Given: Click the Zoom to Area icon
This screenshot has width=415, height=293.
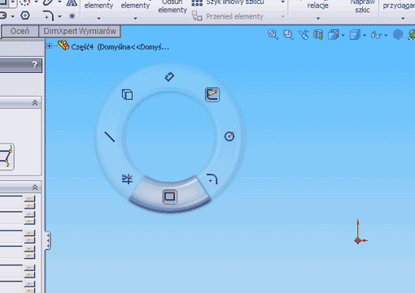Looking at the screenshot, I should coord(288,35).
